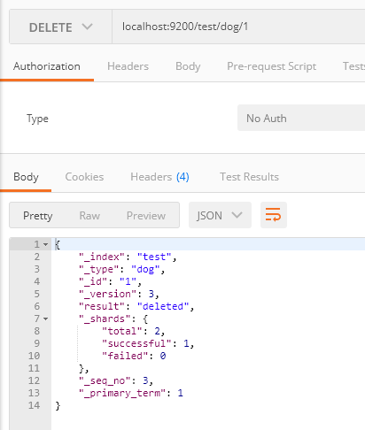Click the "_primary_term" key on line 13
Image resolution: width=365 pixels, height=430 pixels.
[122, 393]
